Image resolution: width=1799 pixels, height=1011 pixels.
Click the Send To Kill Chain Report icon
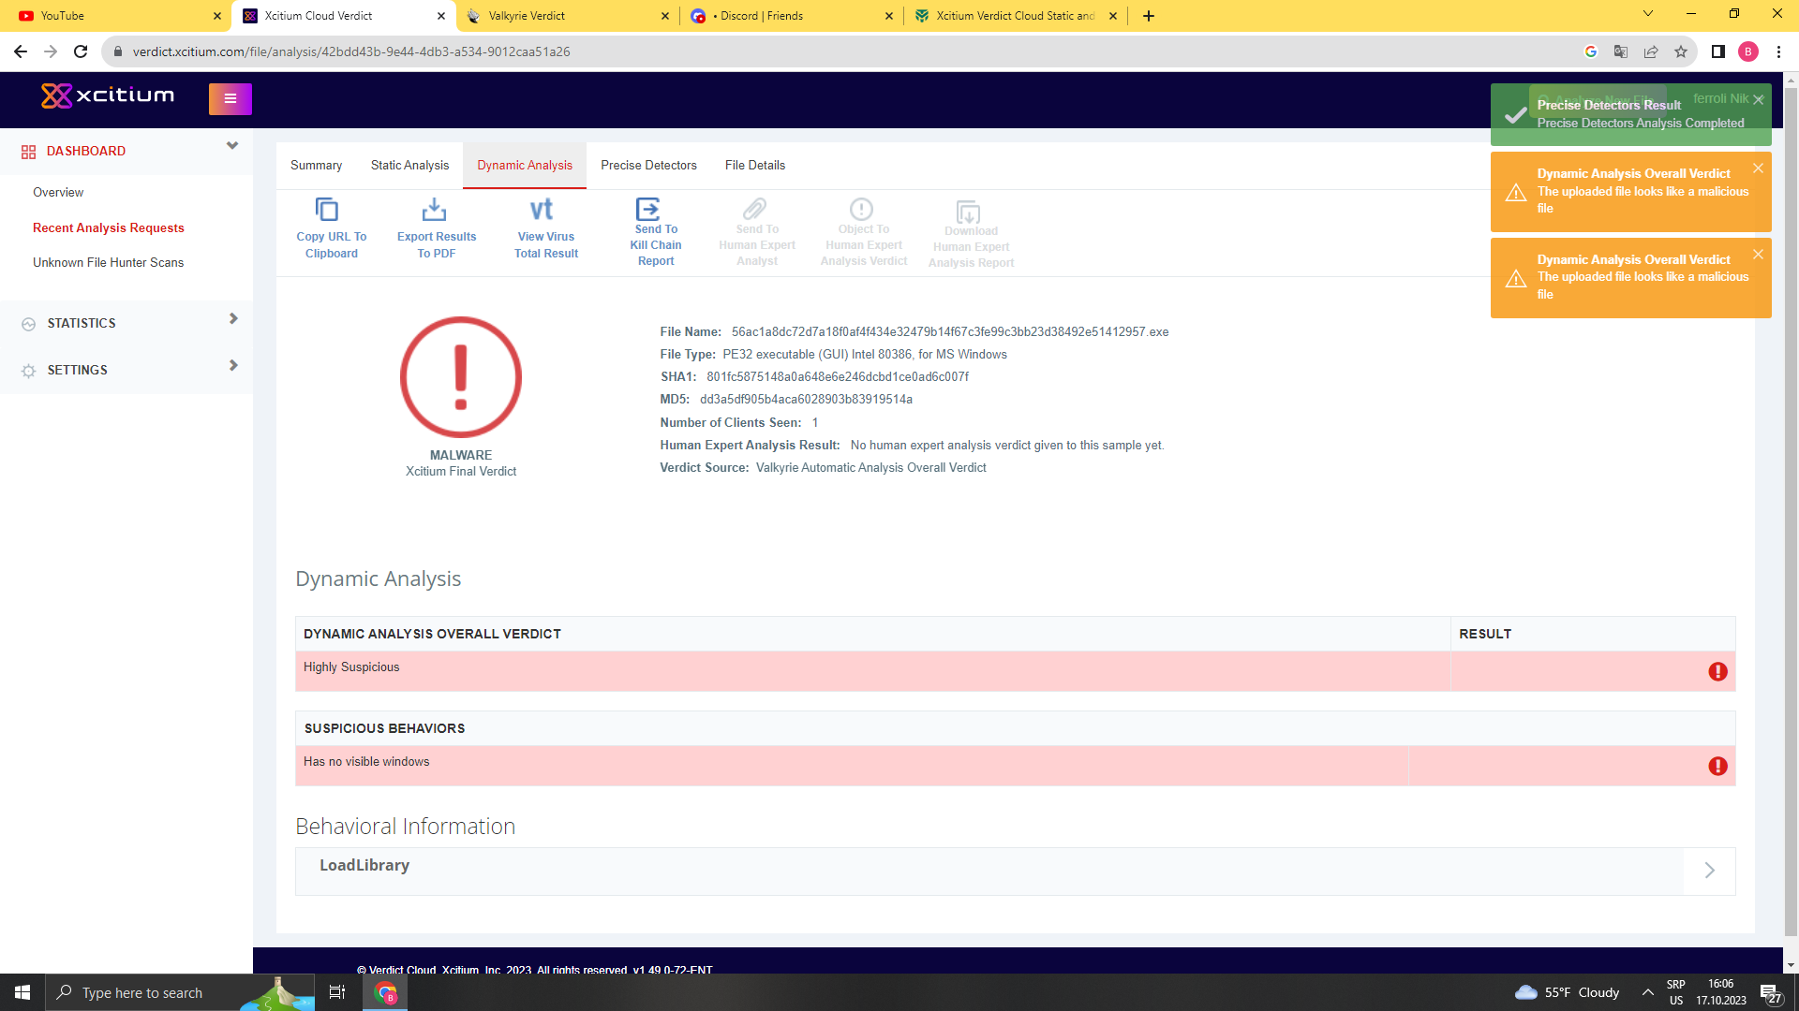[648, 209]
